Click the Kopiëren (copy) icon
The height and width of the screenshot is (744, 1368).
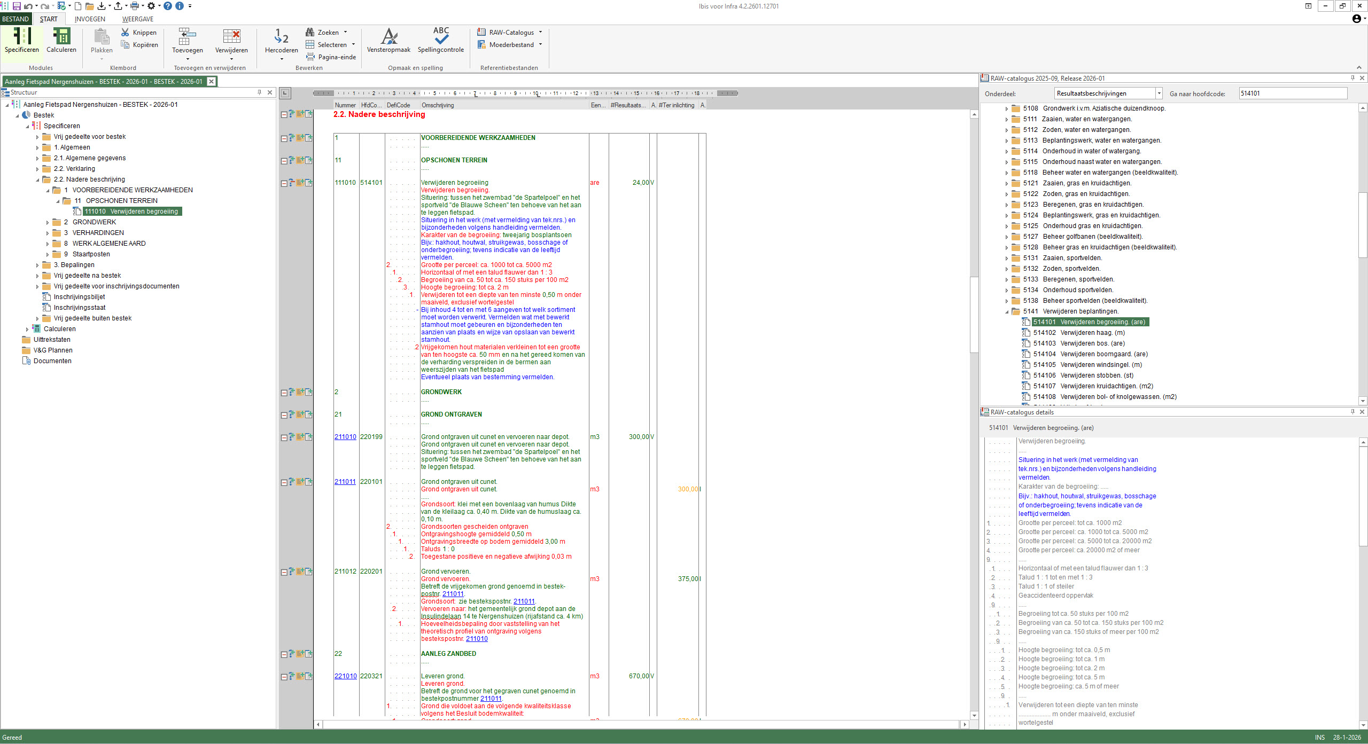point(124,45)
